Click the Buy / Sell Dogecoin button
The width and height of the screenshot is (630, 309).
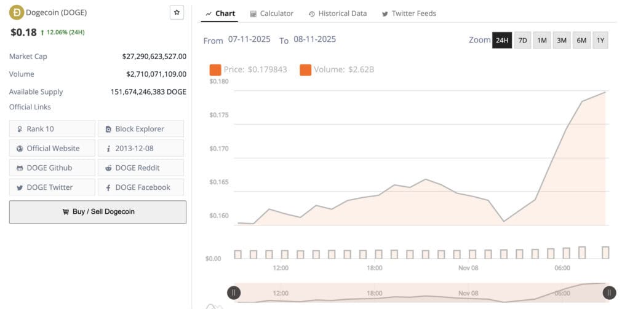[x=97, y=212]
